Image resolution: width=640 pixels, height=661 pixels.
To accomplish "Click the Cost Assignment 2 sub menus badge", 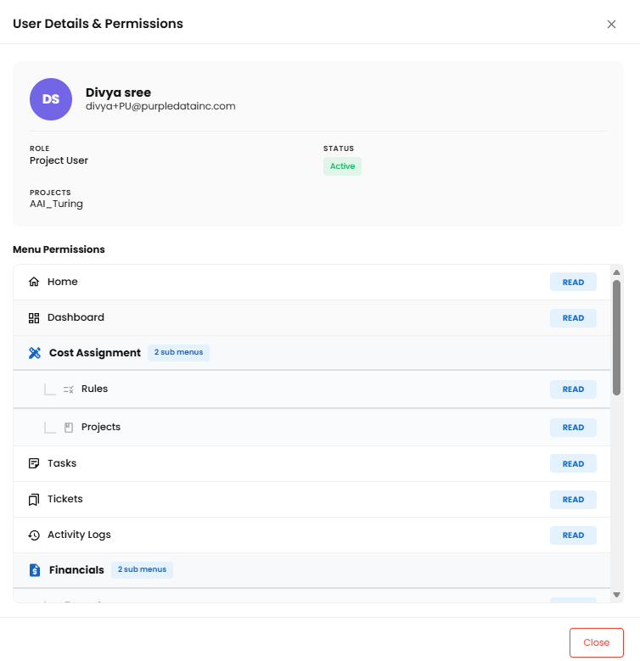I will click(x=178, y=352).
